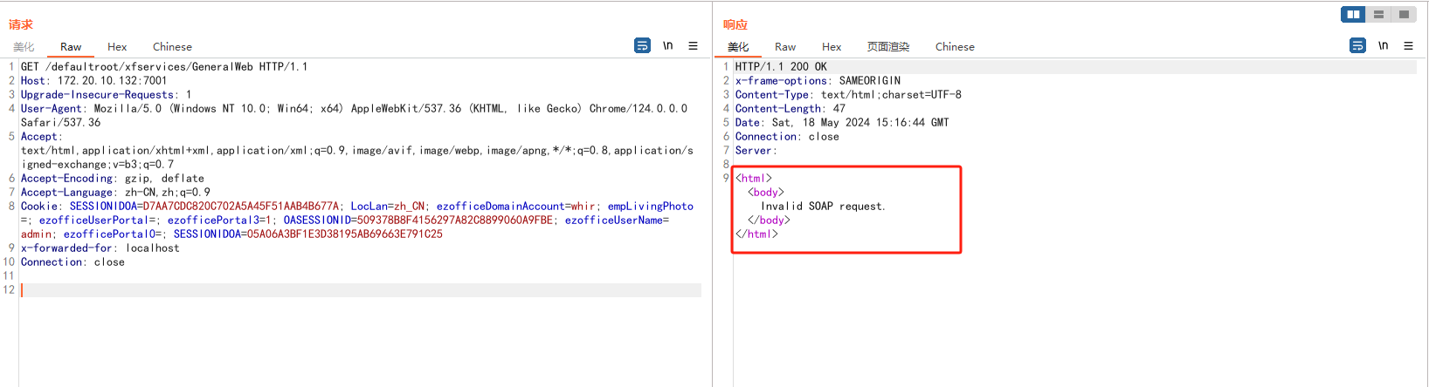
Task: Toggle word wrap in the request panel
Action: tap(642, 45)
